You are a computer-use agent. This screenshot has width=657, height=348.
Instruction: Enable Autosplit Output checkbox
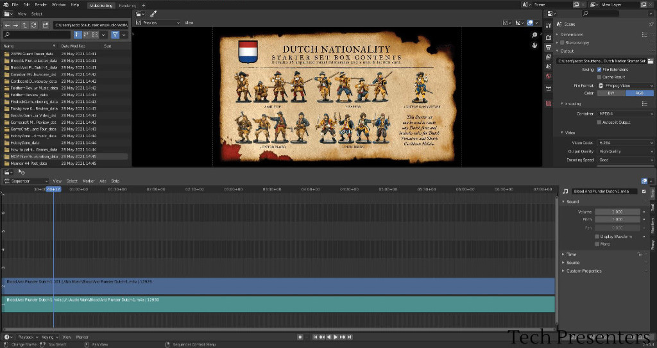coord(599,122)
